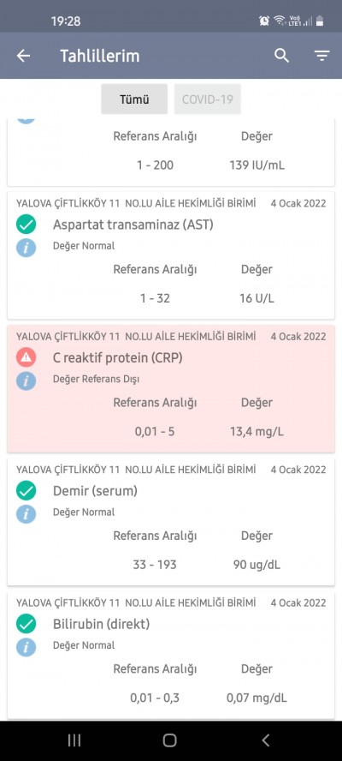Tap the 139 IU/mL result card

coord(171,153)
